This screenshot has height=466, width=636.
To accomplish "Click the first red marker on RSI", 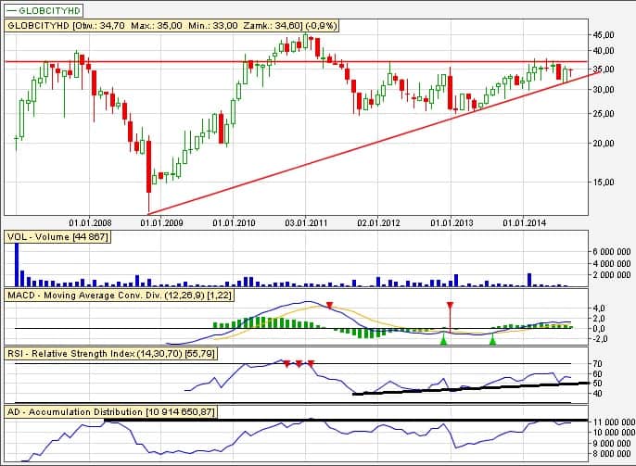I will (286, 363).
